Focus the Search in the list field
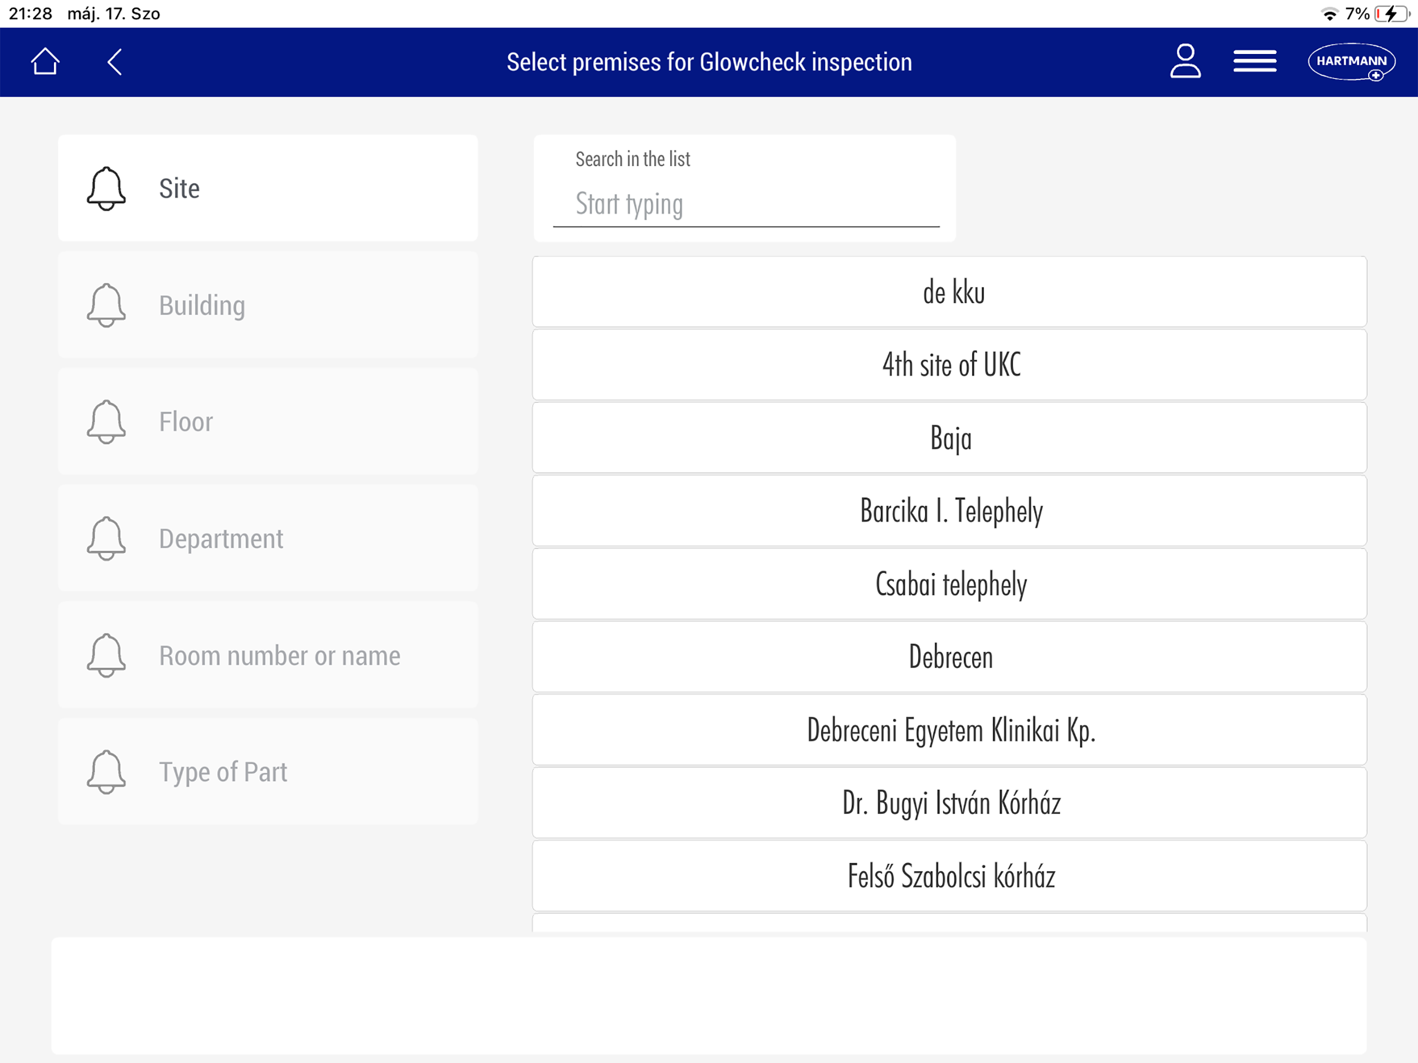 (745, 205)
